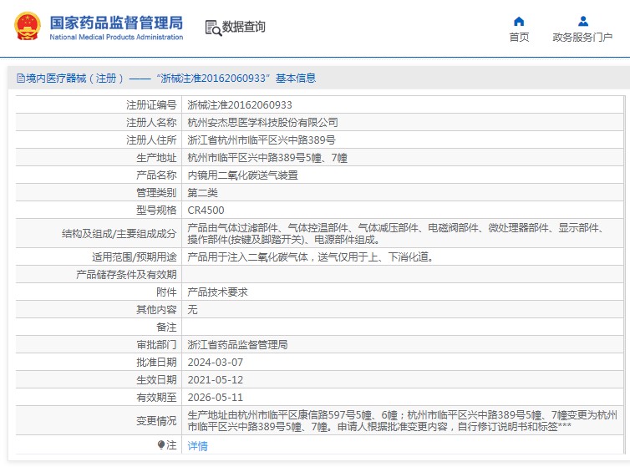Click the 注册人住所 label
630x467 pixels.
click(151, 140)
